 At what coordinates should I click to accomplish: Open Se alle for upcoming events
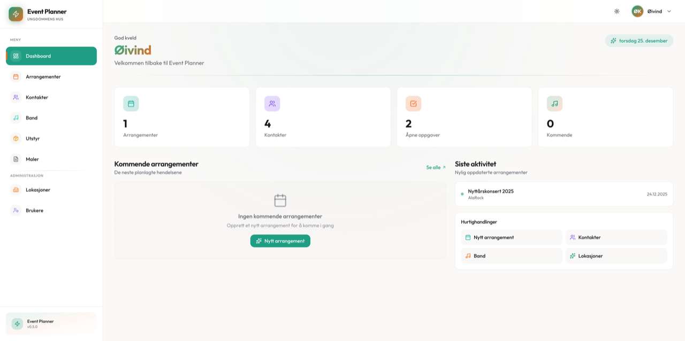434,167
